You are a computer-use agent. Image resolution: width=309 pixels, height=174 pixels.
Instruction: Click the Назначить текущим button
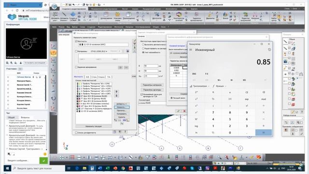tap(94, 126)
